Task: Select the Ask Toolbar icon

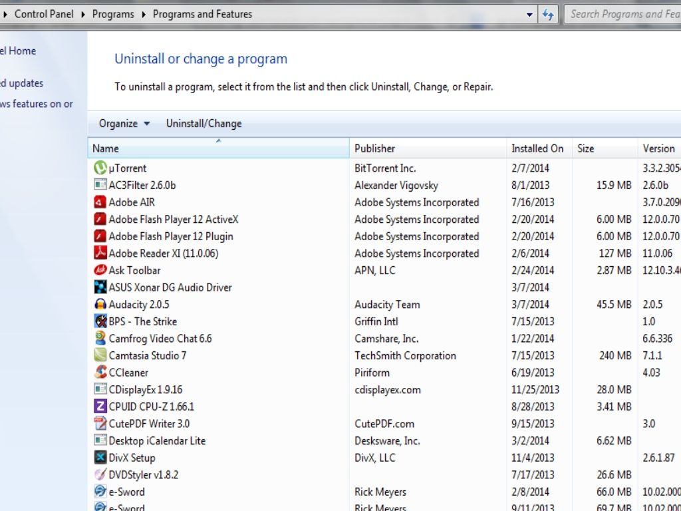Action: tap(100, 270)
